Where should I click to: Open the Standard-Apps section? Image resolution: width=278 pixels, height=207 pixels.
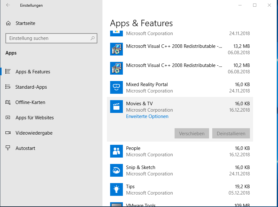[31, 87]
